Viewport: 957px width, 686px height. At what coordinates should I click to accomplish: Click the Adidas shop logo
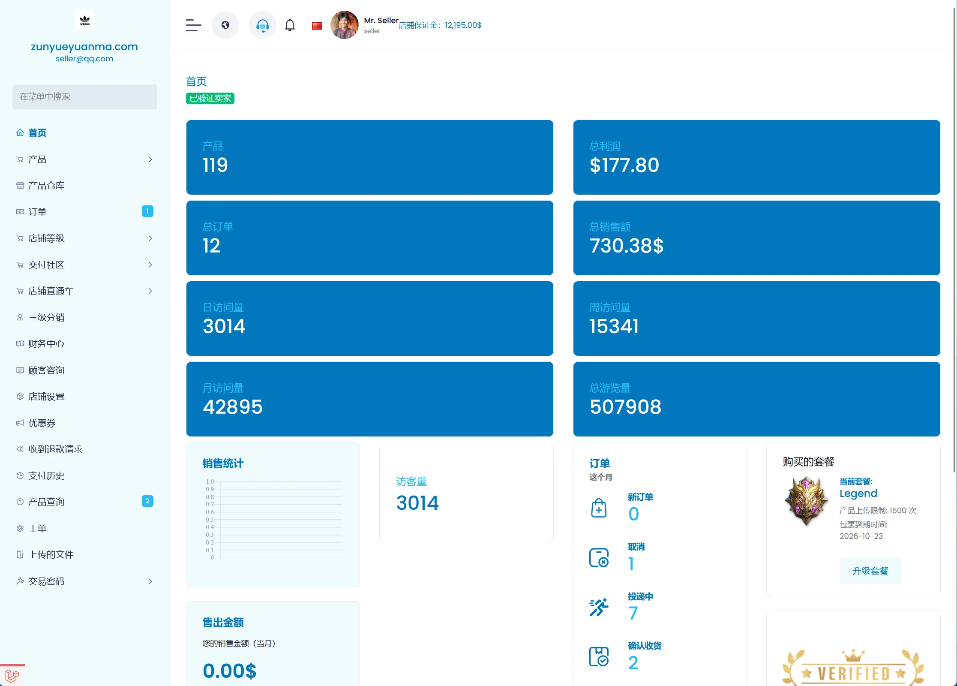pyautogui.click(x=84, y=20)
